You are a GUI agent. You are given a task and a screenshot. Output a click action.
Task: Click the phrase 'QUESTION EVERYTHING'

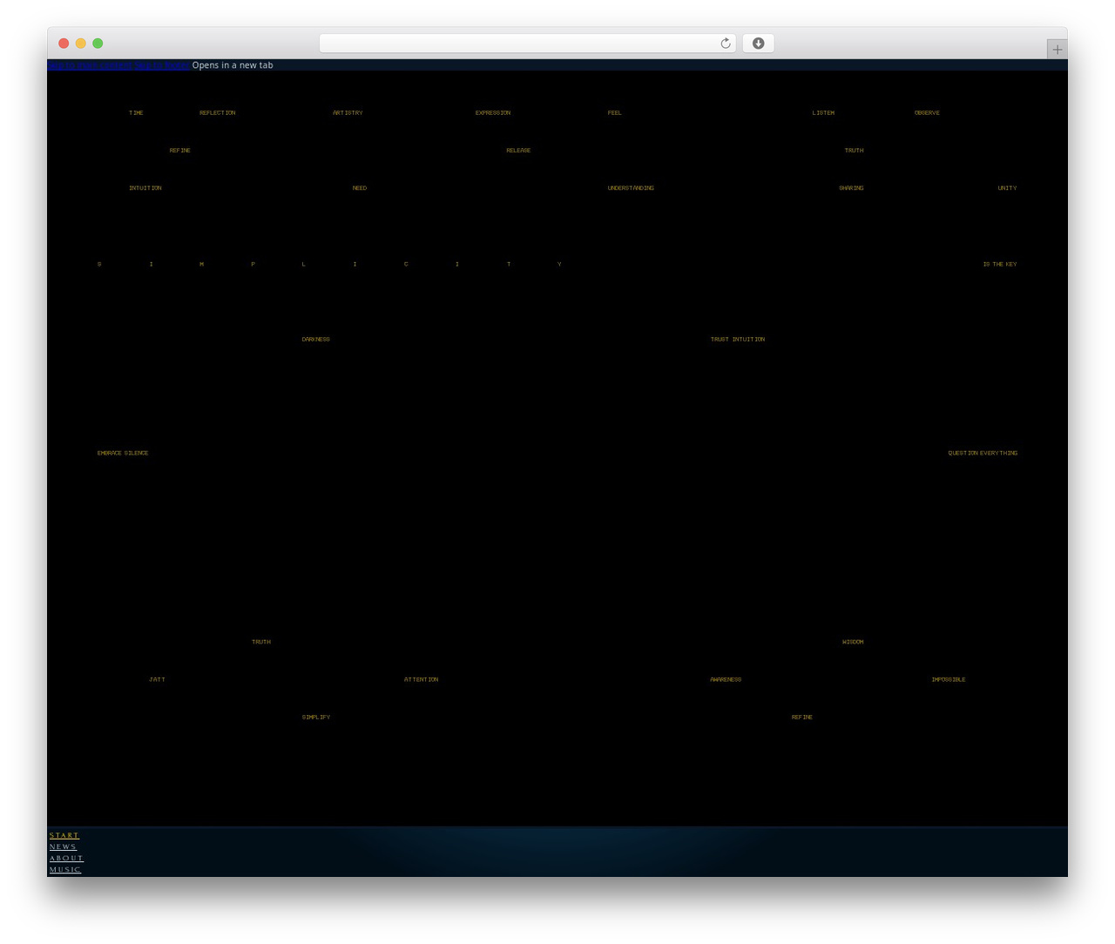(x=983, y=453)
